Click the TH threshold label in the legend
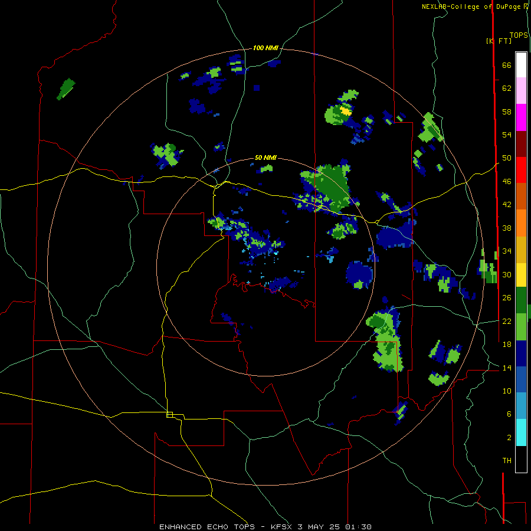This screenshot has height=531, width=531. pos(507,461)
